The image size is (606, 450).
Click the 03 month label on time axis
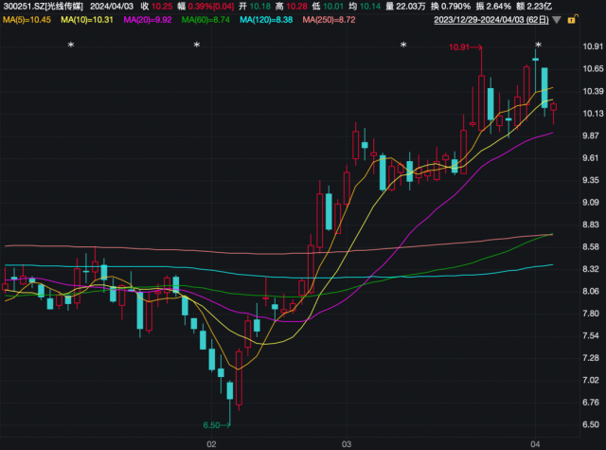tap(347, 444)
